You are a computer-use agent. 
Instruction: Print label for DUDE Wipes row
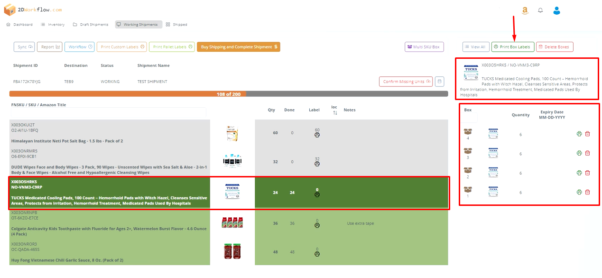(x=317, y=164)
